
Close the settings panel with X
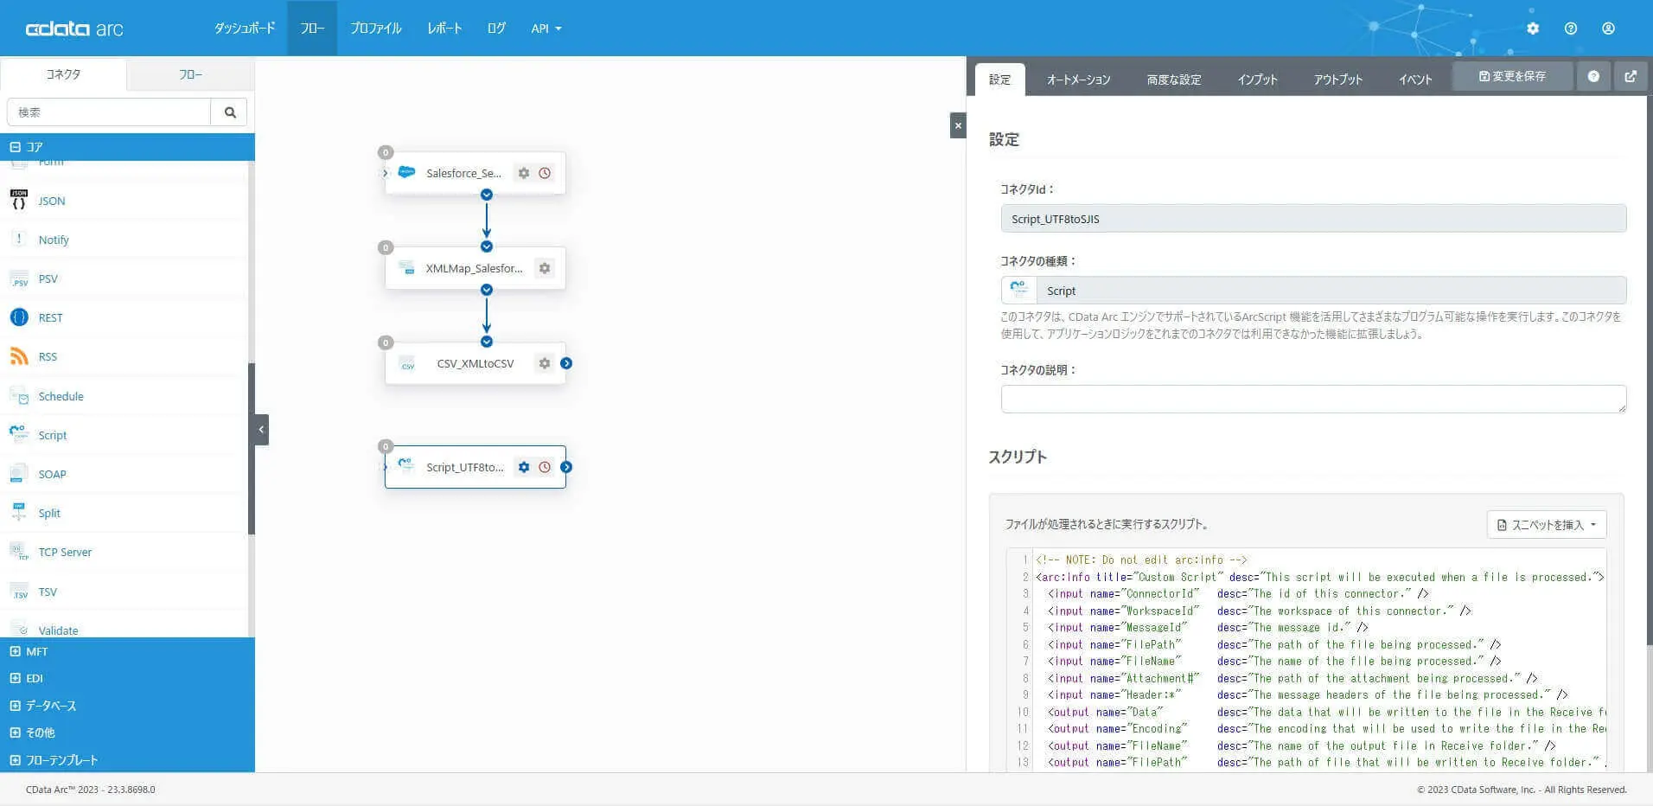tap(958, 125)
